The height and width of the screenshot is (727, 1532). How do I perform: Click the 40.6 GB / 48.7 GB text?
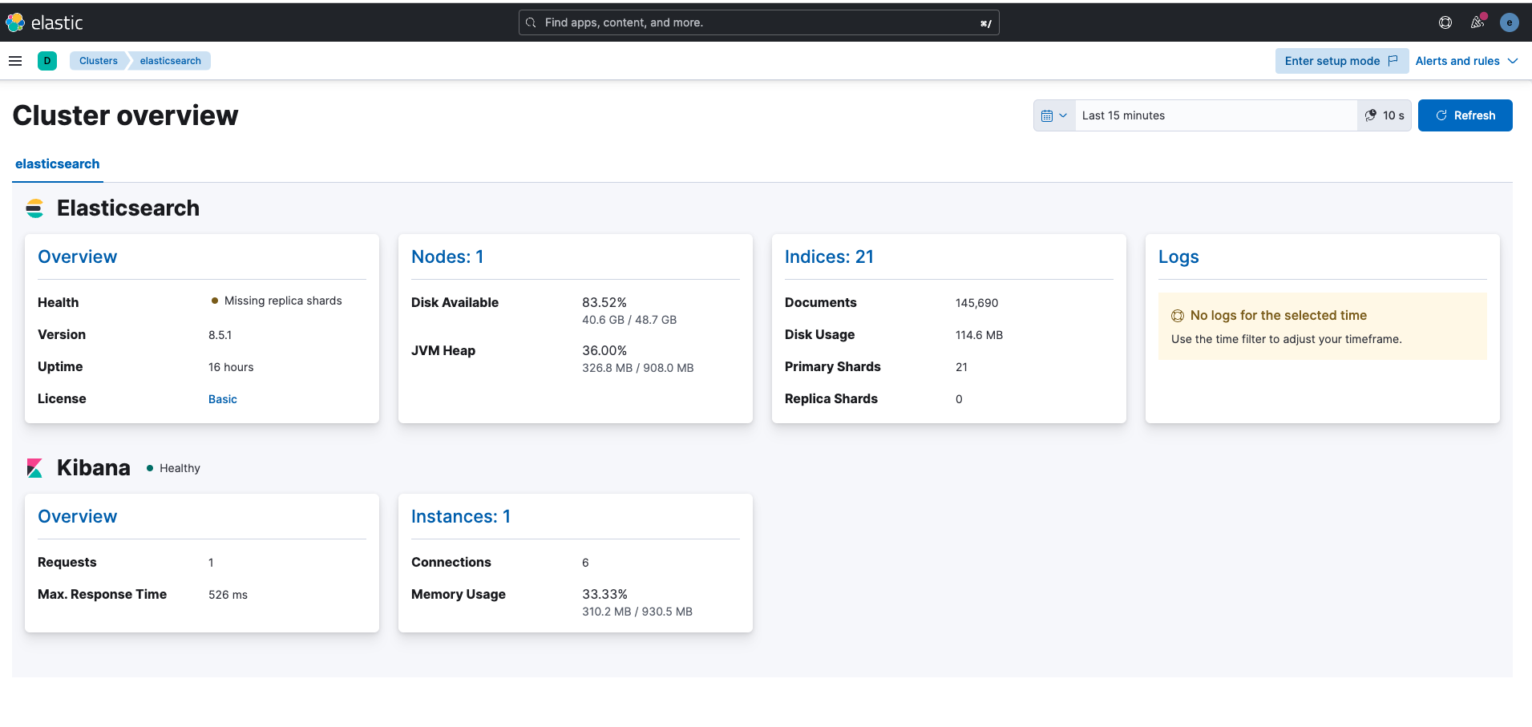point(629,320)
